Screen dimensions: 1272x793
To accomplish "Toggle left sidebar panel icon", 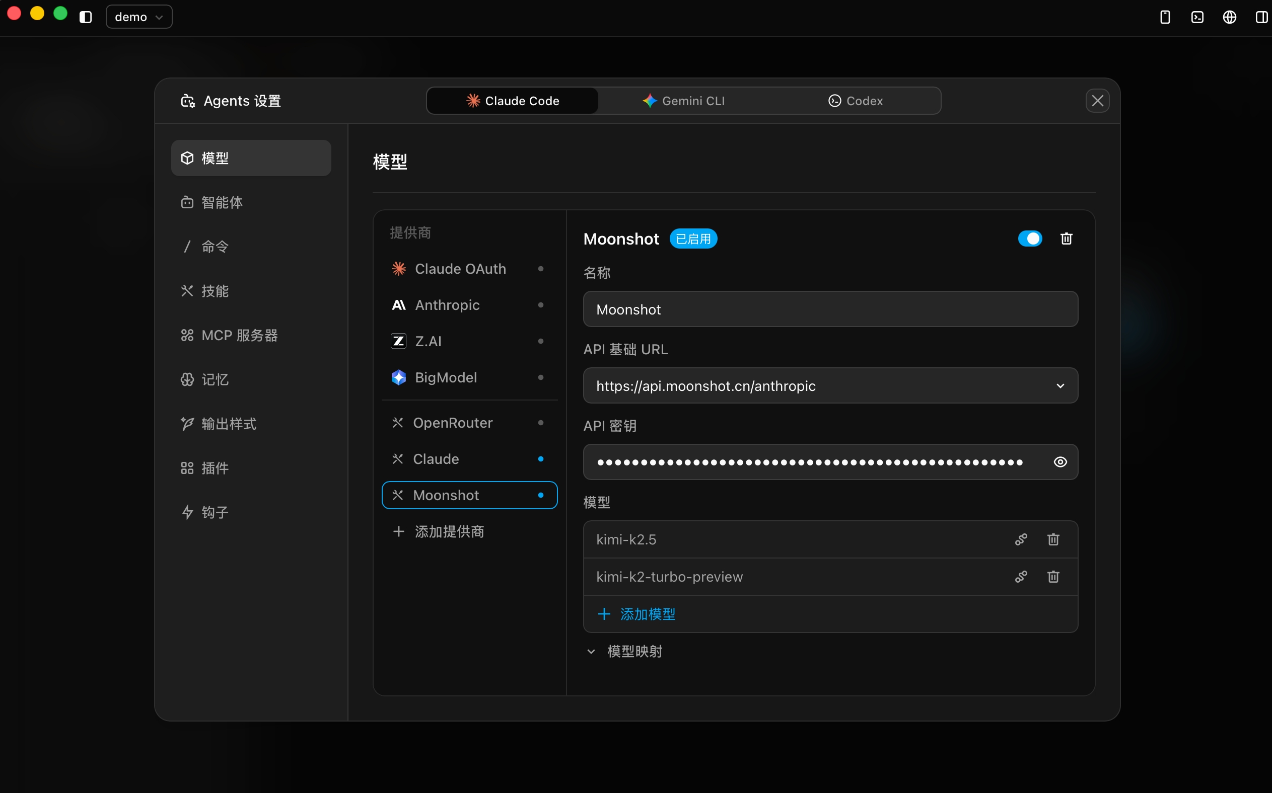I will click(x=86, y=17).
